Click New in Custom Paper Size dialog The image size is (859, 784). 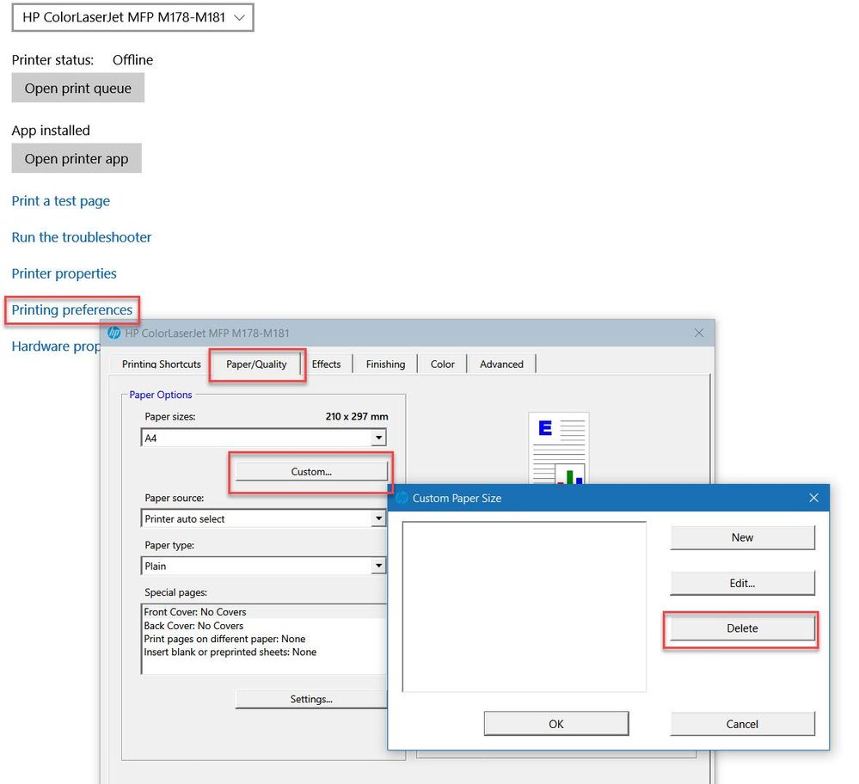(x=742, y=537)
